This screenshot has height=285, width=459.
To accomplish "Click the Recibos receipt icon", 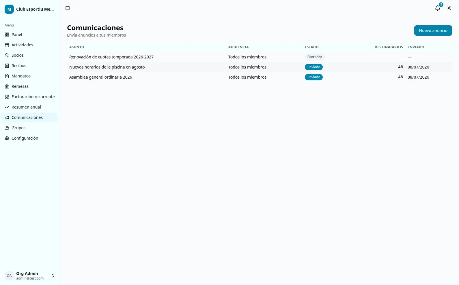I will click(7, 66).
